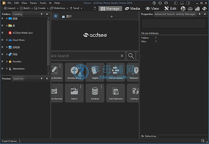Switch to Media mode
This screenshot has height=144, width=209.
[x=132, y=9]
